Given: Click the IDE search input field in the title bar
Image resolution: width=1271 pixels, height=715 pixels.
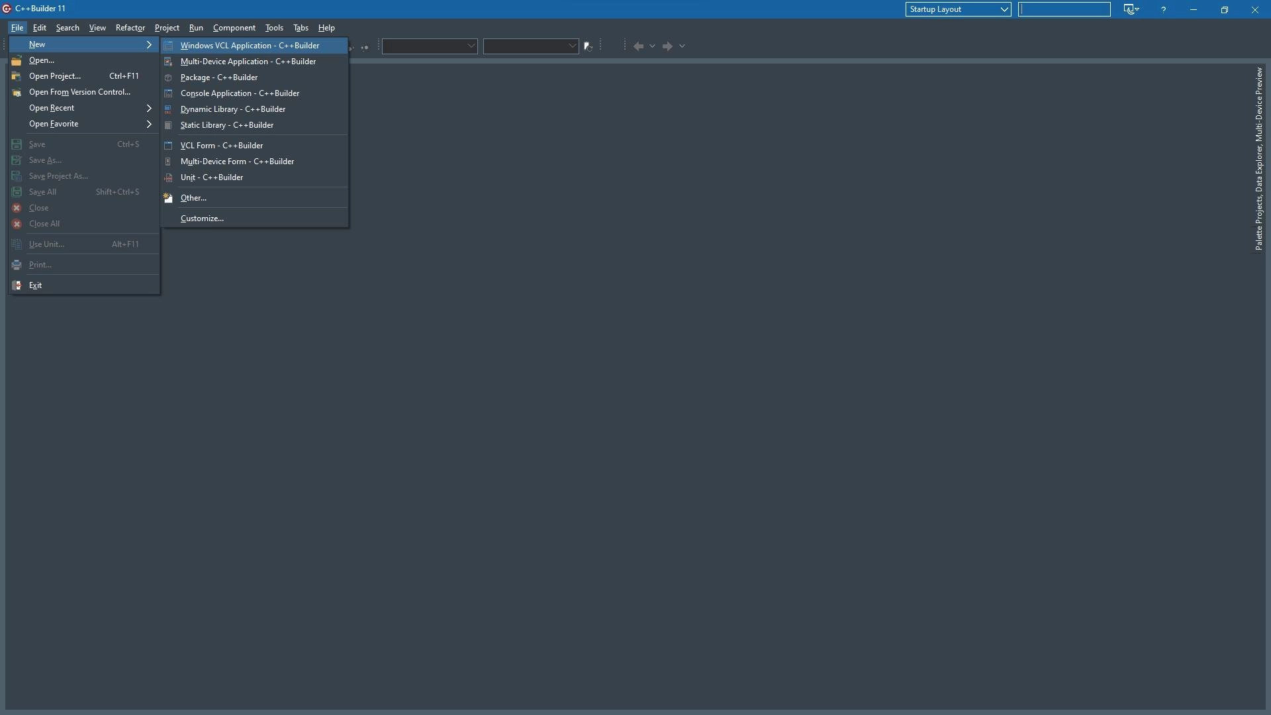Looking at the screenshot, I should click(x=1064, y=9).
